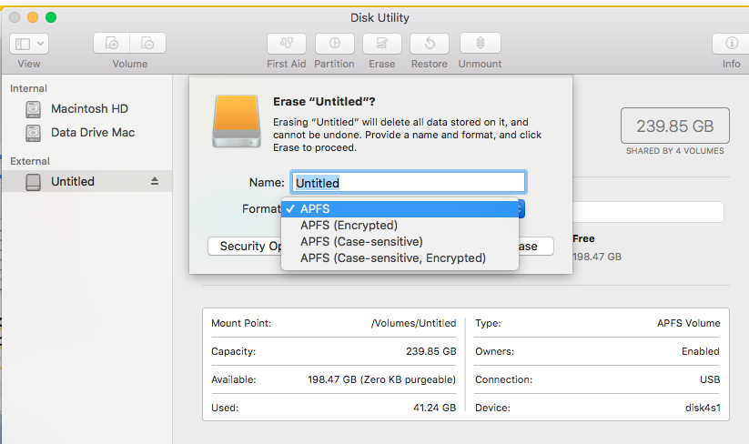Click the Untitled external drive icon
The height and width of the screenshot is (444, 749).
(x=33, y=182)
